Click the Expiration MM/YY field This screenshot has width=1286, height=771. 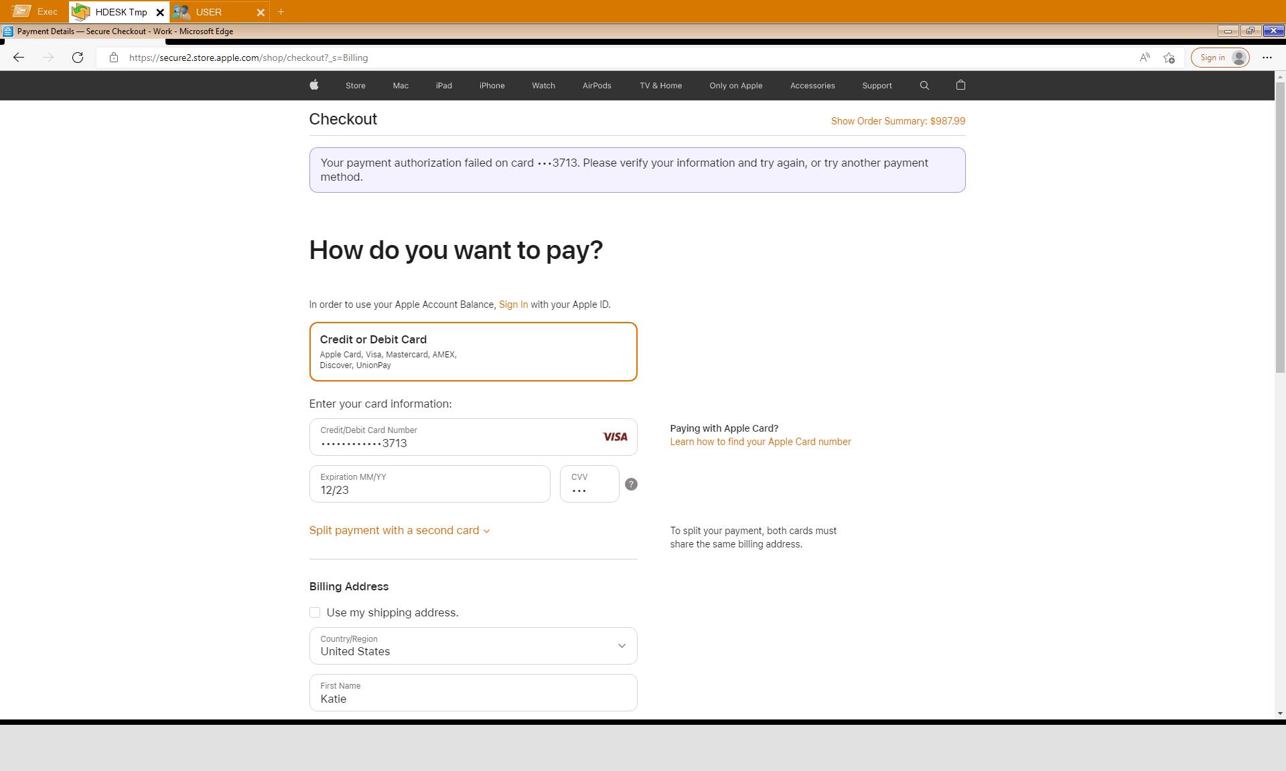(429, 484)
